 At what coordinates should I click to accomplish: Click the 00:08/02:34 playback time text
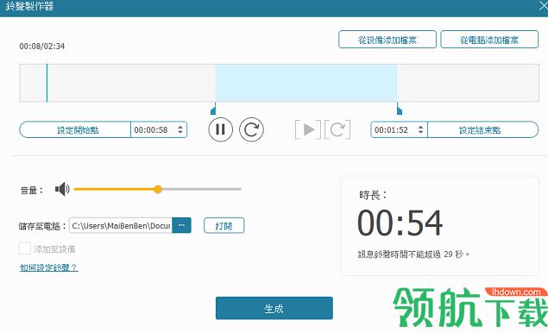click(x=42, y=46)
